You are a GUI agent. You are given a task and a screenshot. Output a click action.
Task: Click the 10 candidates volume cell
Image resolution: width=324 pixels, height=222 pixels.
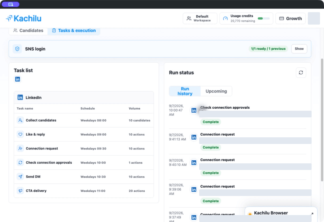click(x=140, y=121)
